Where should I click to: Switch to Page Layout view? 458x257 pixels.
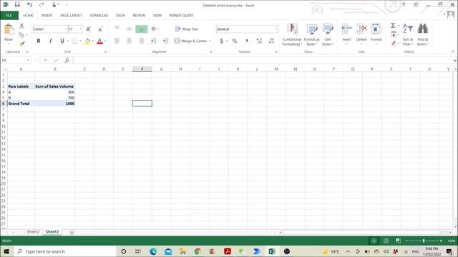(386, 241)
